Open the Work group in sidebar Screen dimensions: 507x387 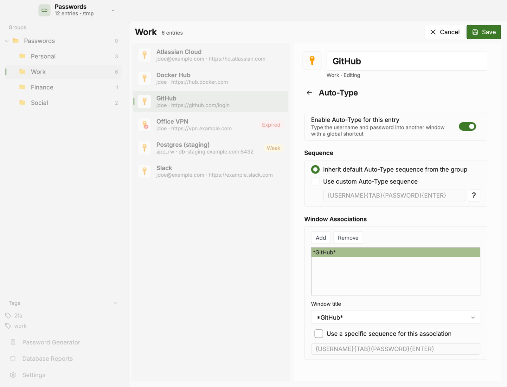[x=63, y=72]
